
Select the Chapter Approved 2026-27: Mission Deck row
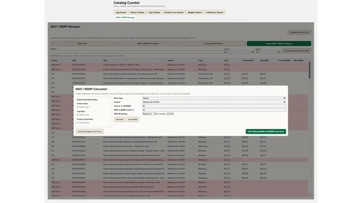(x=179, y=65)
